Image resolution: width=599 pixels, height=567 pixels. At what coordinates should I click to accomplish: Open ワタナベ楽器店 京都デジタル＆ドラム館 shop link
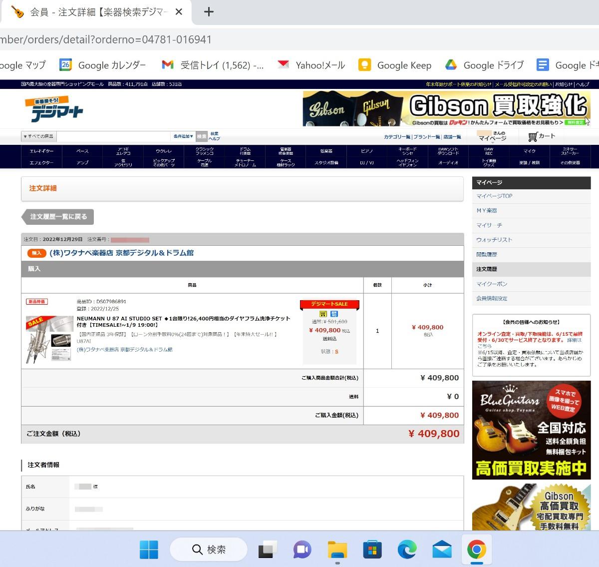click(121, 253)
